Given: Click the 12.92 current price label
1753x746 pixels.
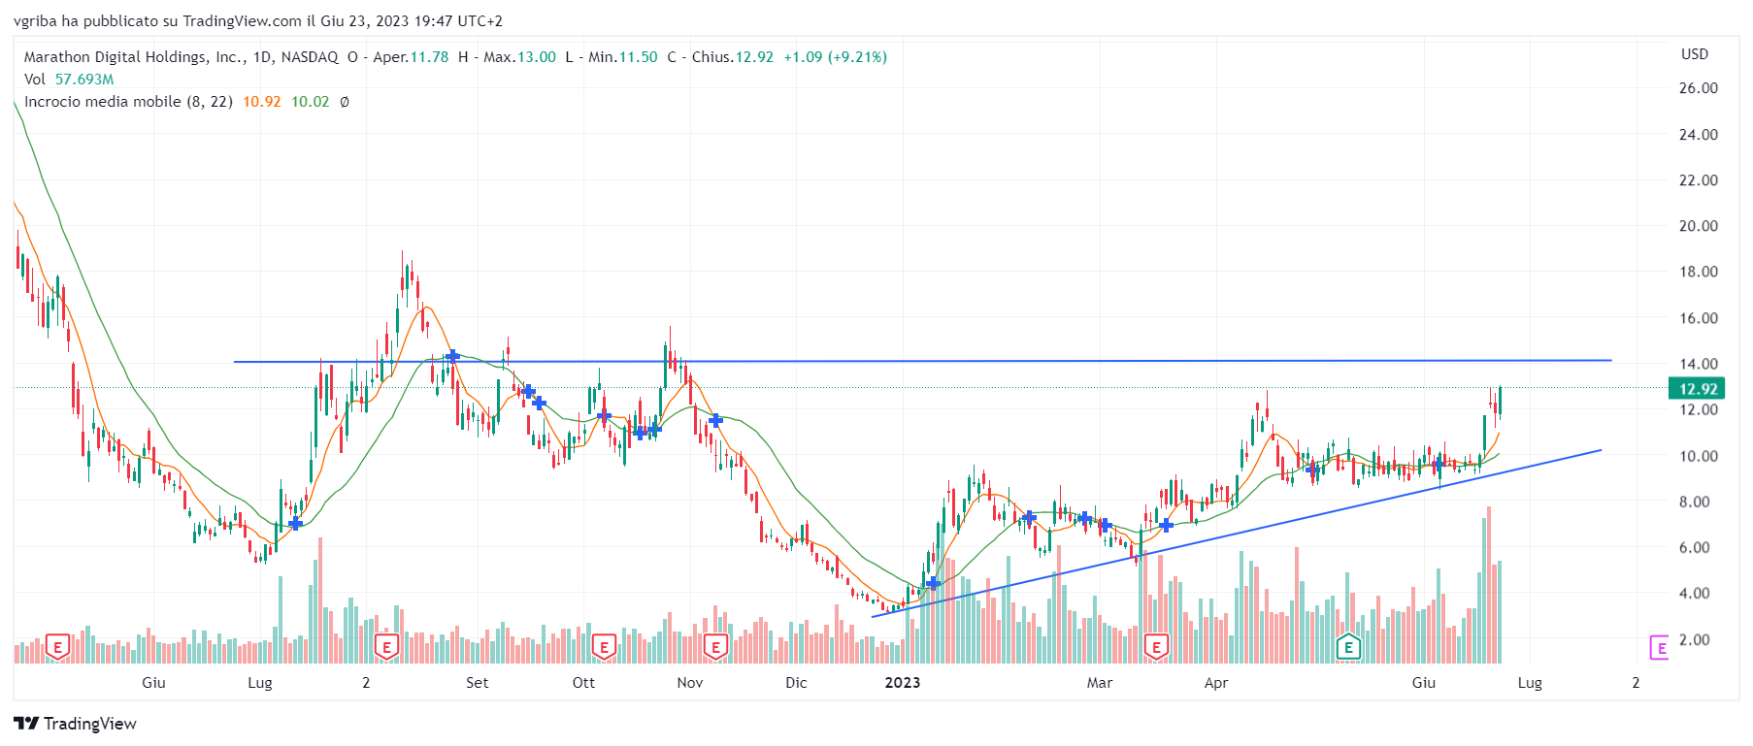Looking at the screenshot, I should click(1698, 389).
